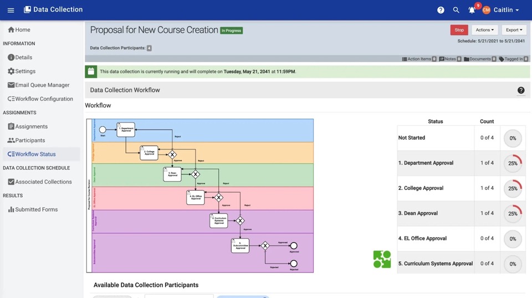Click the Submitted Forms bar chart icon
The height and width of the screenshot is (298, 532).
click(11, 209)
